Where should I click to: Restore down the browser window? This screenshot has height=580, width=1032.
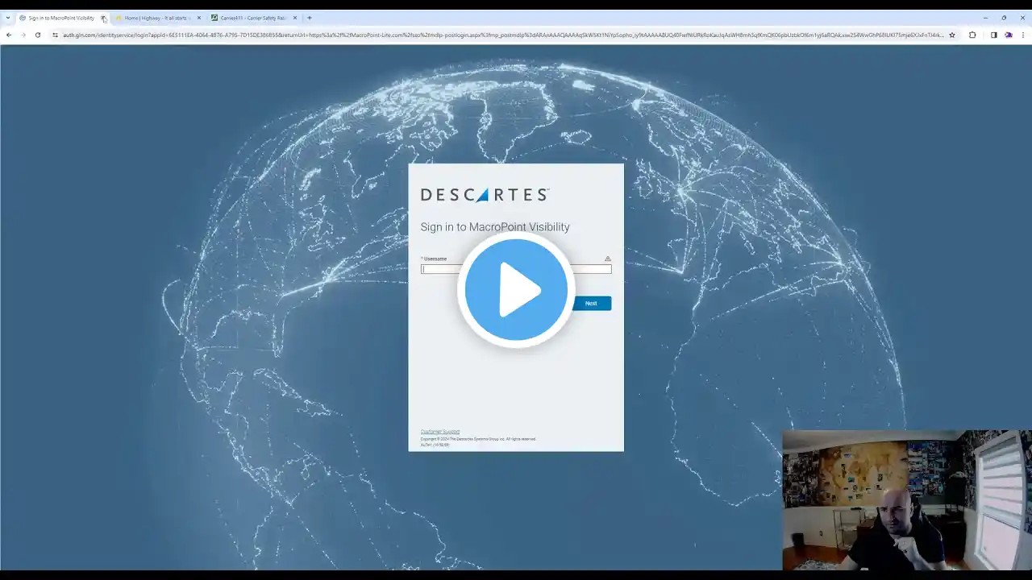tap(1004, 18)
